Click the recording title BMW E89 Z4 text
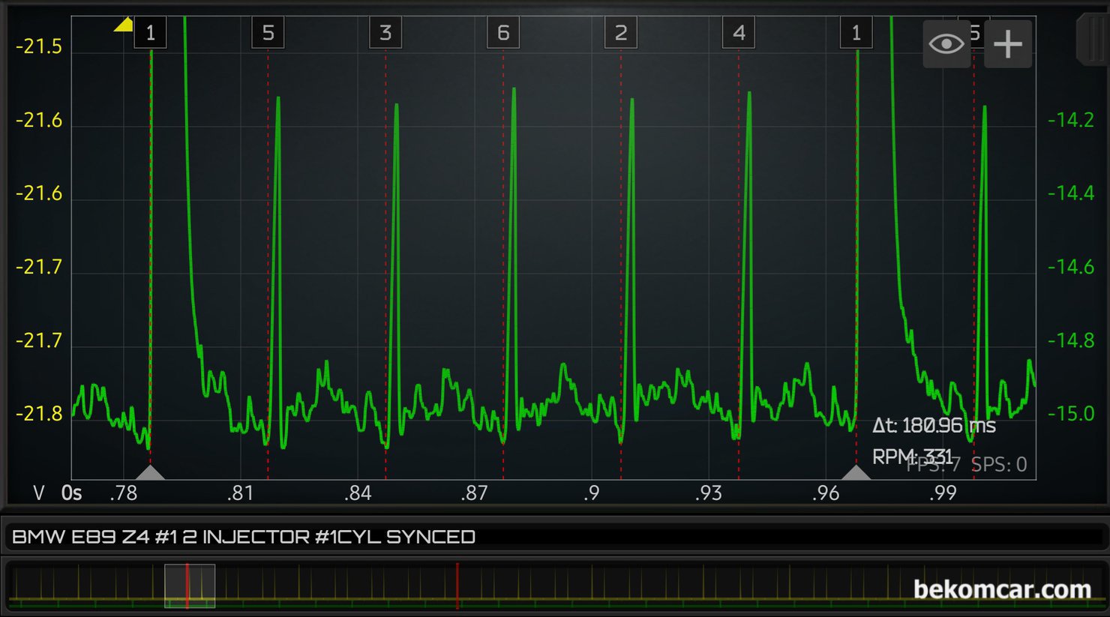Screen dimensions: 1110x617 244,537
